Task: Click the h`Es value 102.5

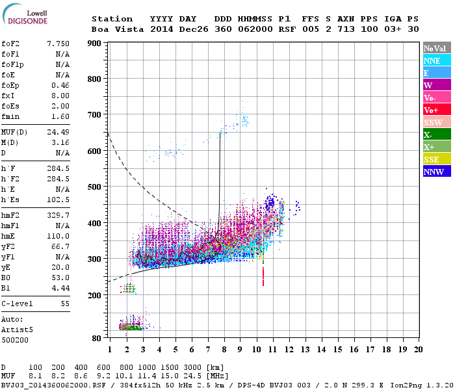Action: (x=58, y=200)
